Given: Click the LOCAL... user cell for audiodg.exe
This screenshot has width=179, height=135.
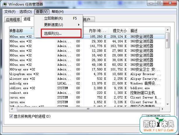Looking at the screenshot, I should point(64,83).
